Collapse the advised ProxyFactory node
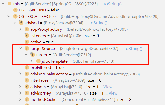Image resolution: width=165 pixels, height=105 pixels. pos(15,23)
